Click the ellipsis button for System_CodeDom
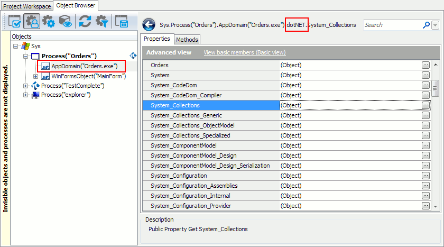The image size is (444, 247). pos(425,85)
